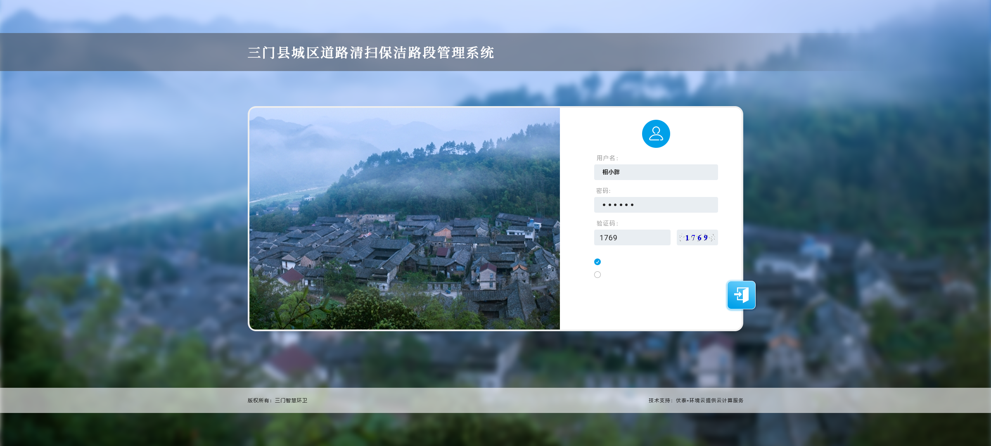This screenshot has height=446, width=991.
Task: Uncheck the checked blue remember option
Action: pyautogui.click(x=597, y=261)
